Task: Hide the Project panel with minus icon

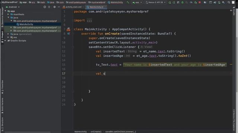Action: click(x=59, y=7)
